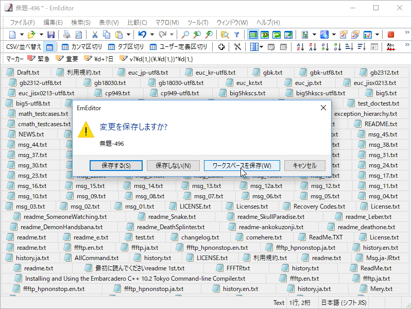This screenshot has width=412, height=309.
Task: Click the 日本語 (シフト JIS) encoding status
Action: [x=344, y=303]
